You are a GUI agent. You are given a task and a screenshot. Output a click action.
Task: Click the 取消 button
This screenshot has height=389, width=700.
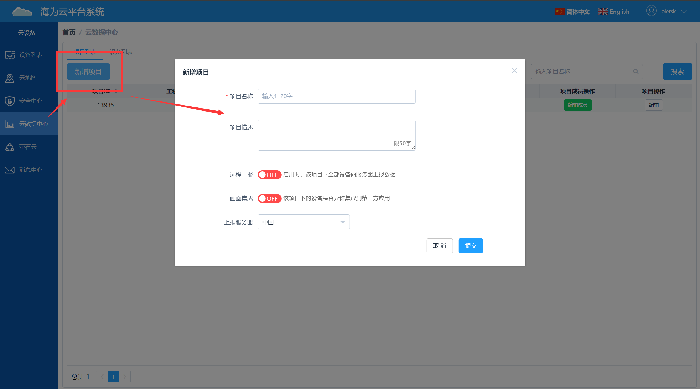click(440, 246)
